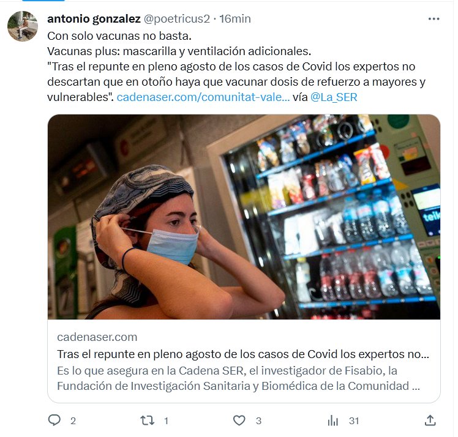Open the card headline 'Tras el repunte en pleno agosto'
The height and width of the screenshot is (437, 458).
point(243,354)
